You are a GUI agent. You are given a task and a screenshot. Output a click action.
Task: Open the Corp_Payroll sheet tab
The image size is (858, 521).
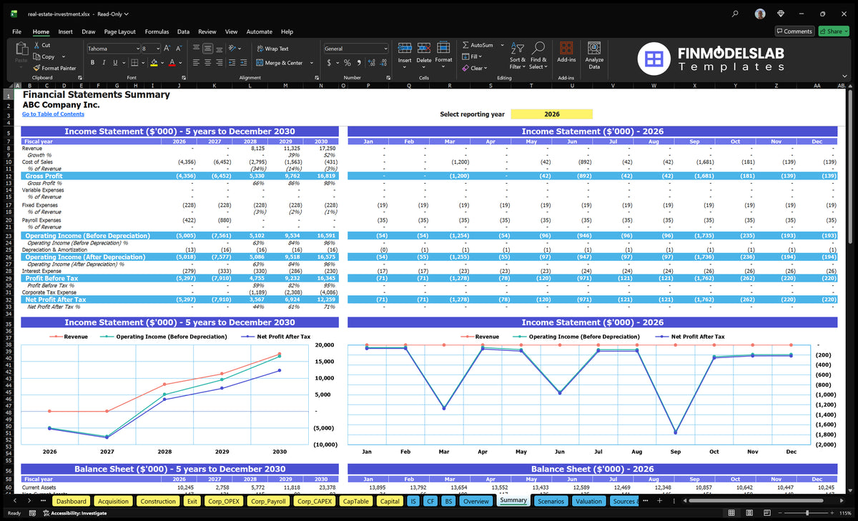pos(268,501)
